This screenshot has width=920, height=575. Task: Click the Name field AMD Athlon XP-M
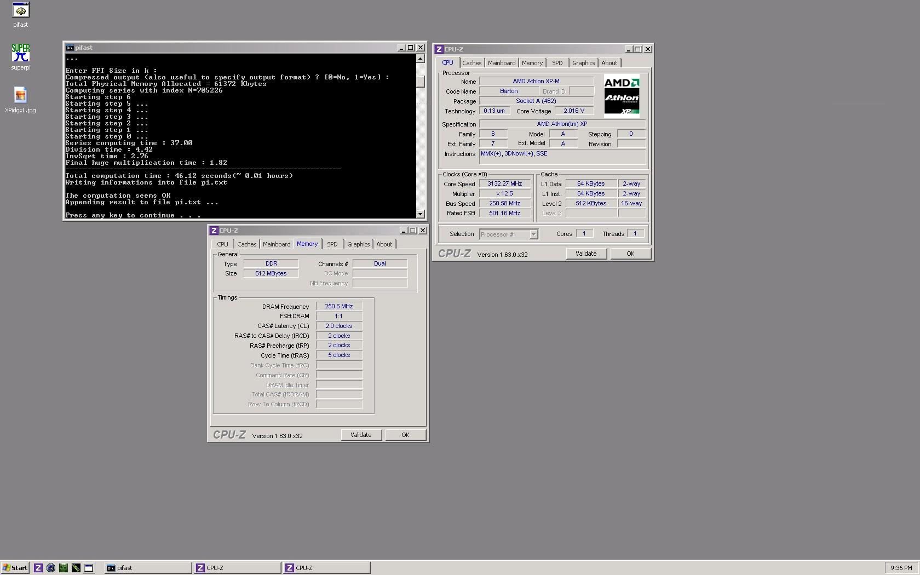point(536,81)
